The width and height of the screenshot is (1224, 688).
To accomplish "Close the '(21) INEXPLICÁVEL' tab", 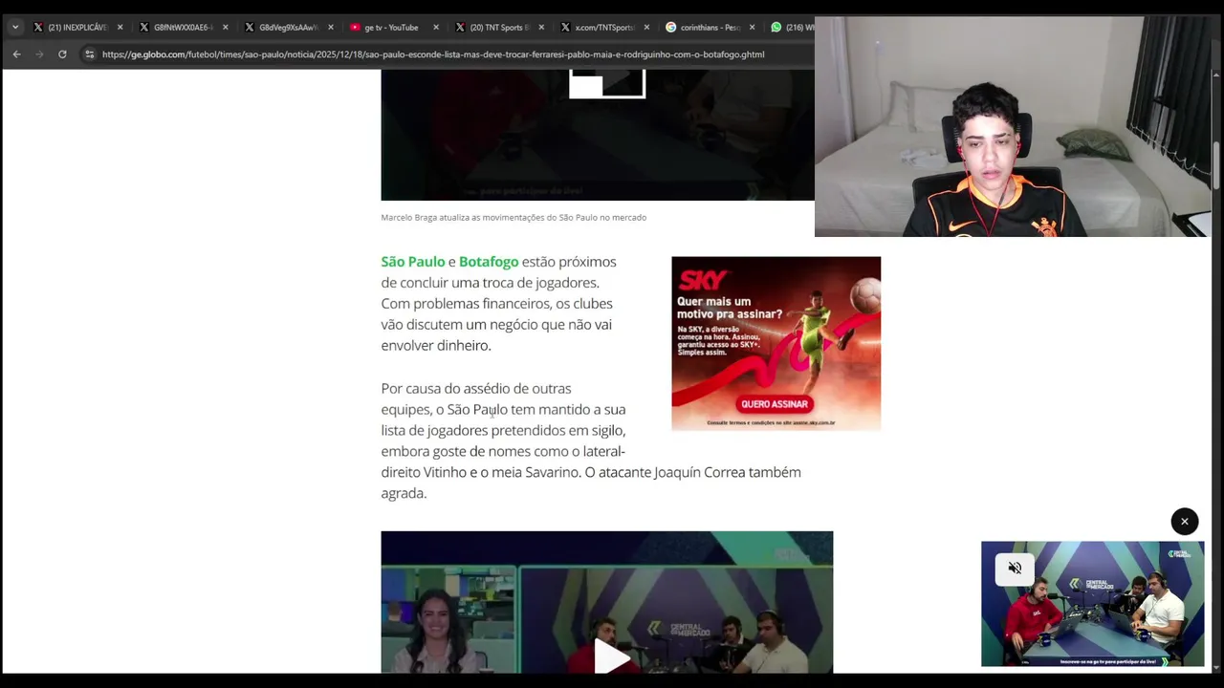I will point(120,27).
